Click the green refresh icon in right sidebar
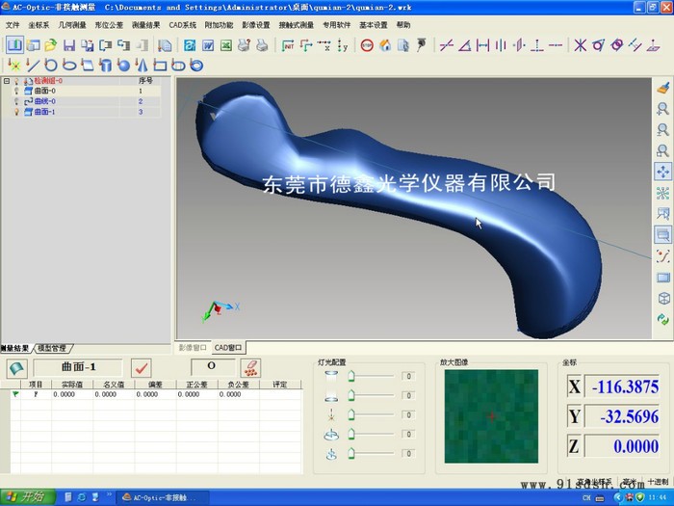The height and width of the screenshot is (506, 674). click(662, 319)
